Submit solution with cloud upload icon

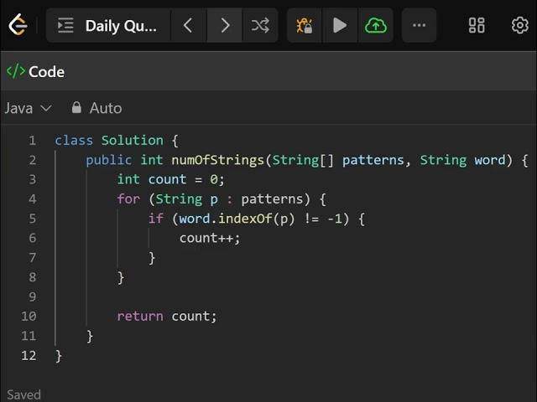tap(376, 25)
